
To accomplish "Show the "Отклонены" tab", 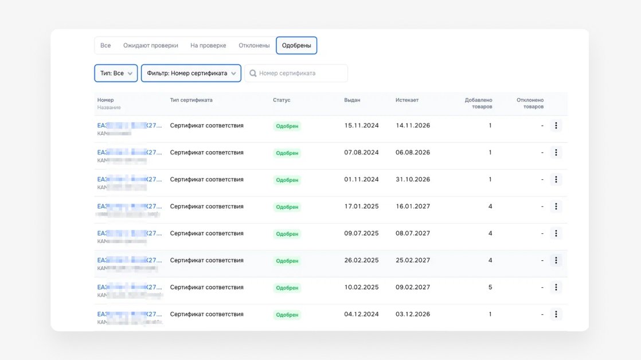I will [x=254, y=45].
